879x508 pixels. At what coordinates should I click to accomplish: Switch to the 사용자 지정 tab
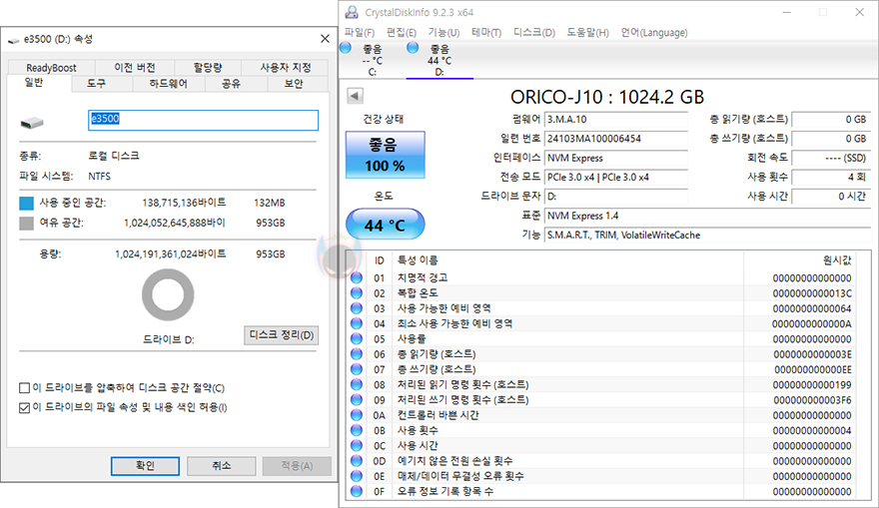click(286, 67)
